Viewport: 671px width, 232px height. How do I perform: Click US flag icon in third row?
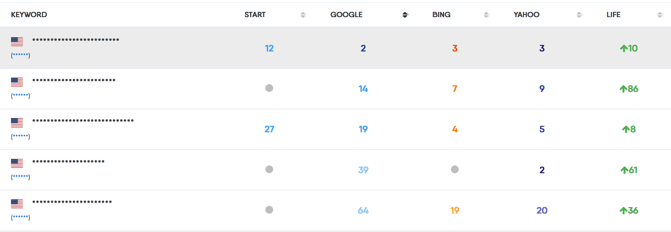coord(17,122)
